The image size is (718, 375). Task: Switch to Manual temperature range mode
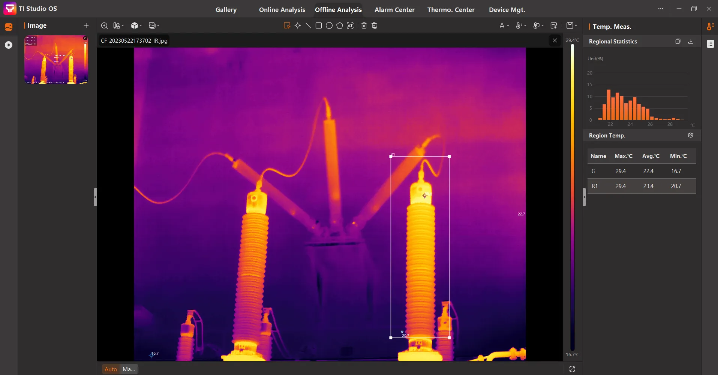point(129,369)
